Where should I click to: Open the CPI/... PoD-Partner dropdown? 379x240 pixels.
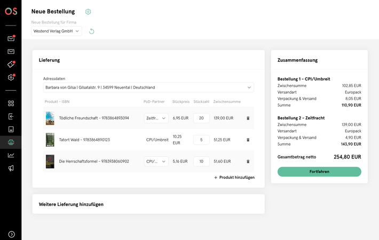156,162
